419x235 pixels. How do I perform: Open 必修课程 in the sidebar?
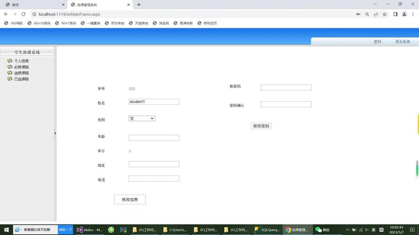coord(21,67)
